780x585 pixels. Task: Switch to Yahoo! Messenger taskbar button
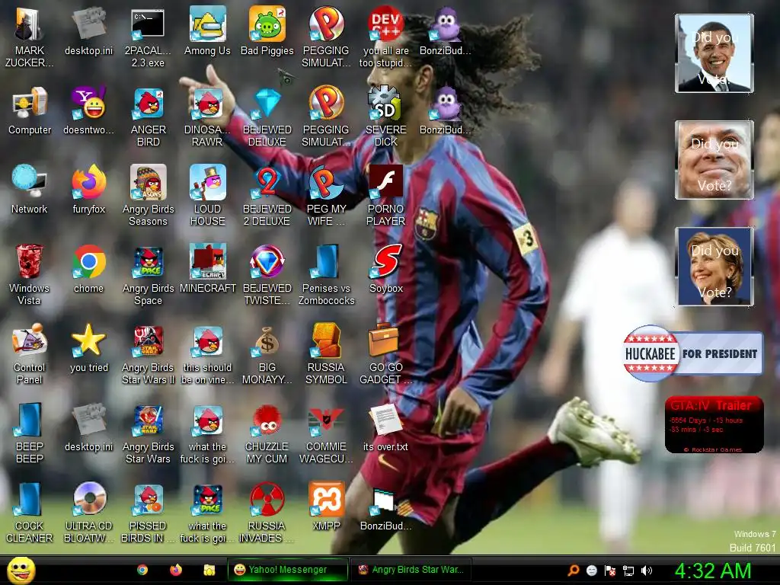click(x=287, y=570)
